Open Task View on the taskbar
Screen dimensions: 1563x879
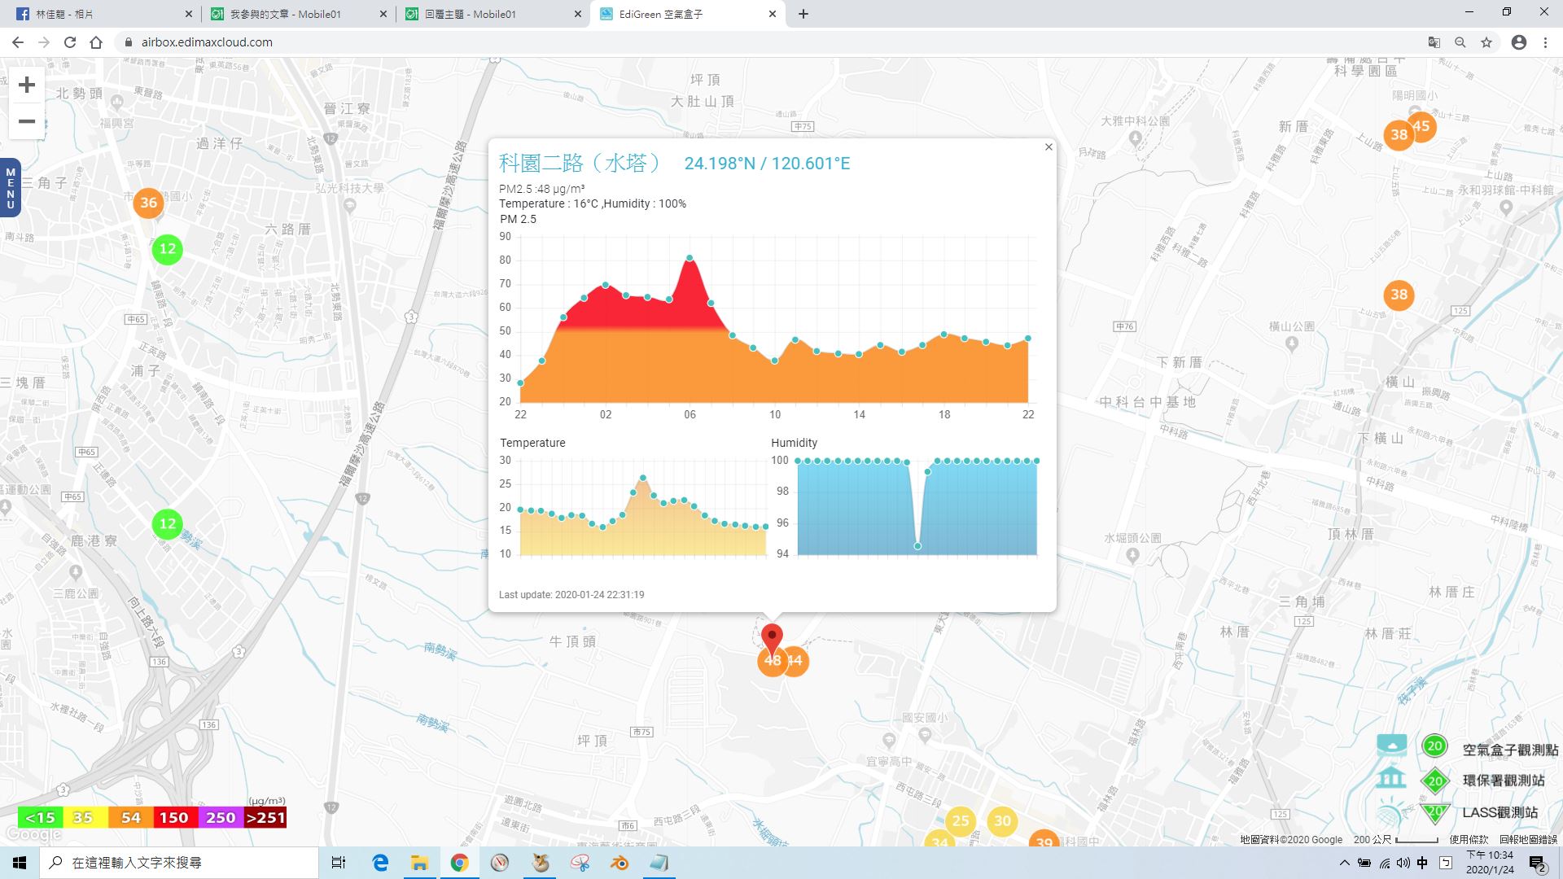point(339,863)
